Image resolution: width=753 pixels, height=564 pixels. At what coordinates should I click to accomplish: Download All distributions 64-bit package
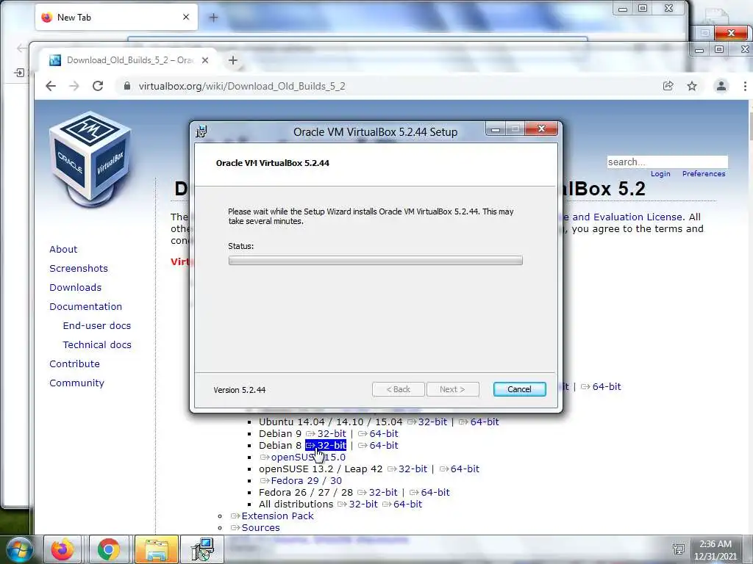[402, 504]
